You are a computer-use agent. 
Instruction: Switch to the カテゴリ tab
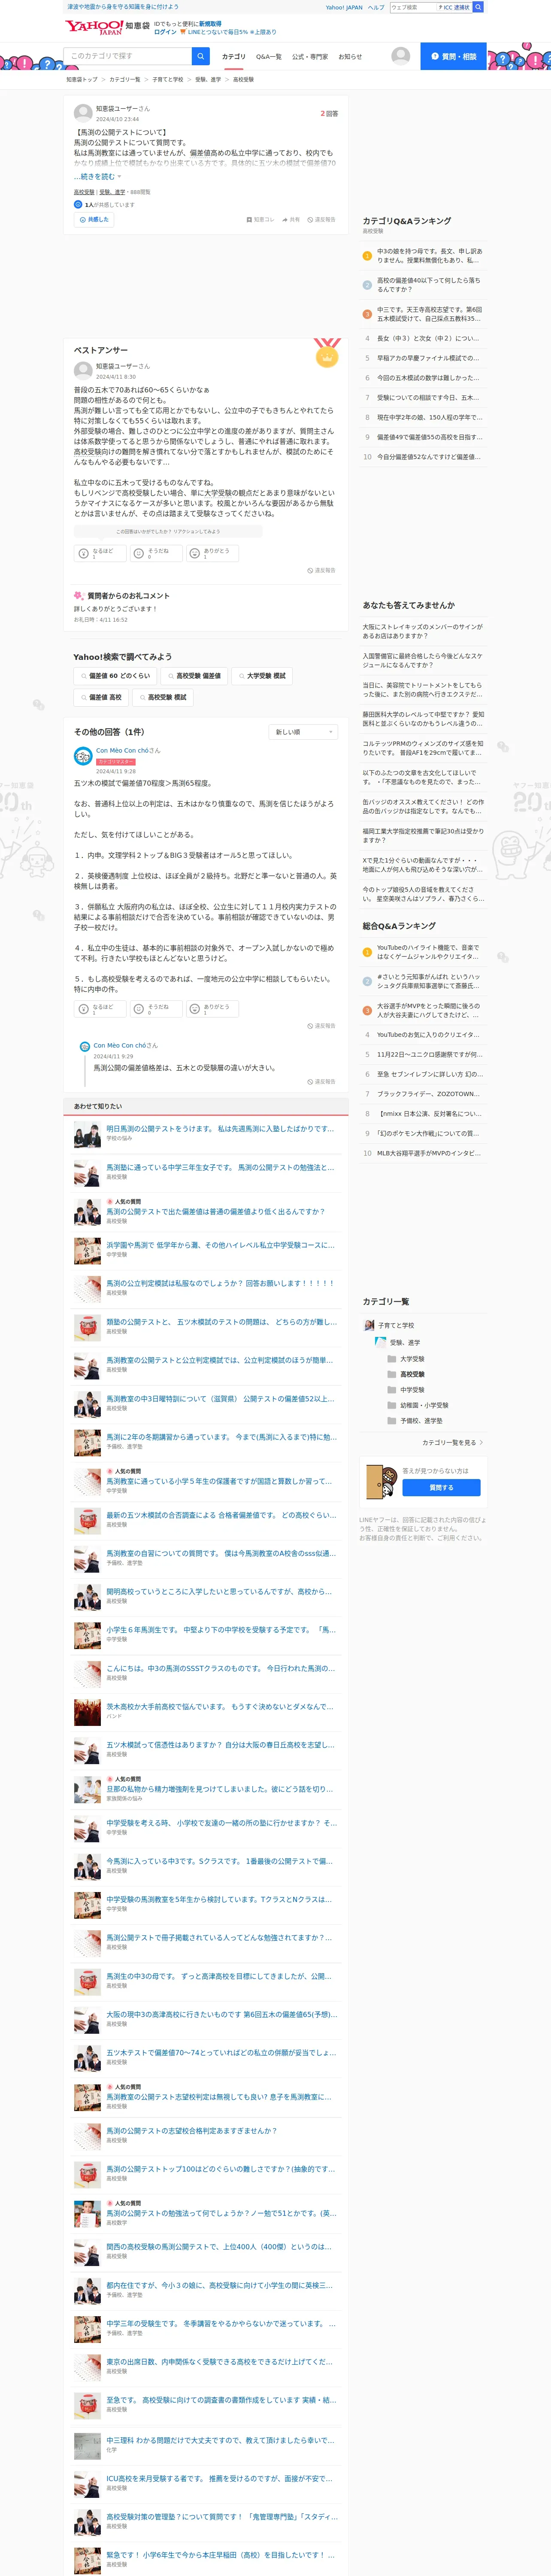click(x=233, y=57)
